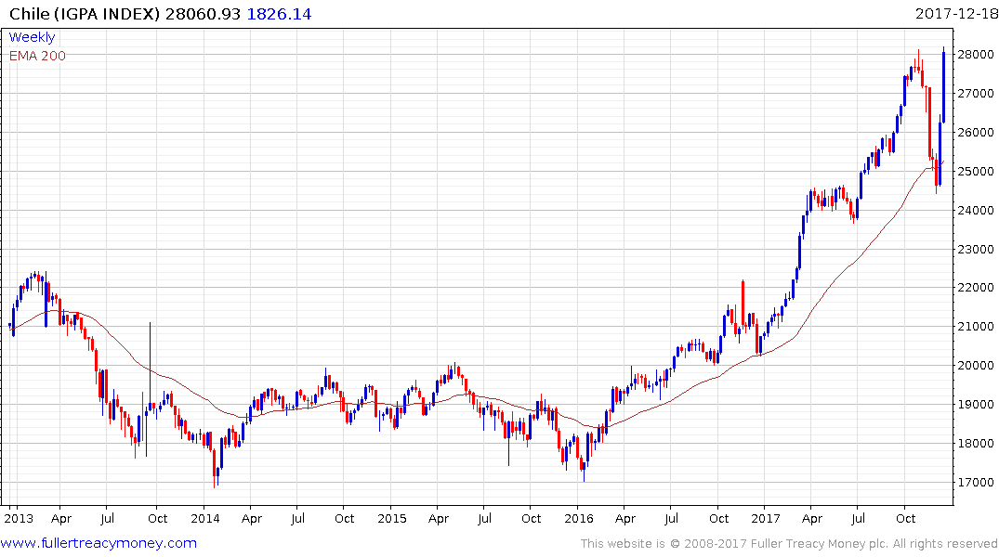Viewport: 999px width, 557px height.
Task: Click the 22000 price axis label
Action: pyautogui.click(x=976, y=288)
